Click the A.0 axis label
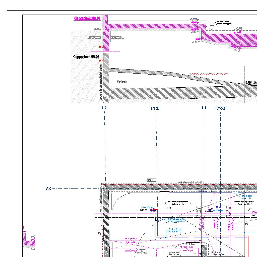 tap(49, 188)
